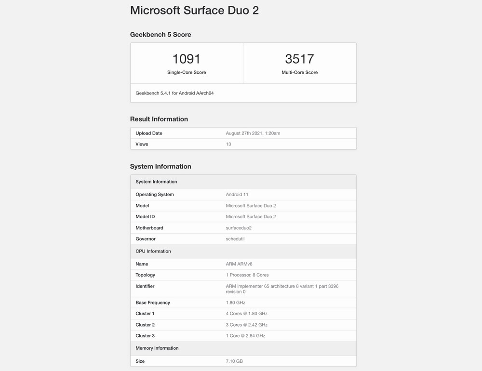Screen dimensions: 482x371
Task: Click the Upload Date label
Action: [x=149, y=133]
